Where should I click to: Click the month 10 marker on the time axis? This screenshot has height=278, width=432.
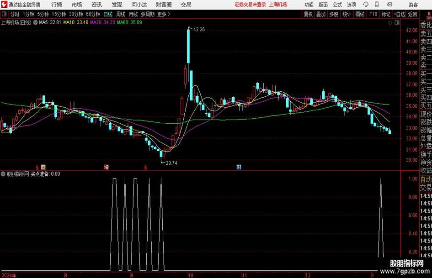click(x=190, y=275)
